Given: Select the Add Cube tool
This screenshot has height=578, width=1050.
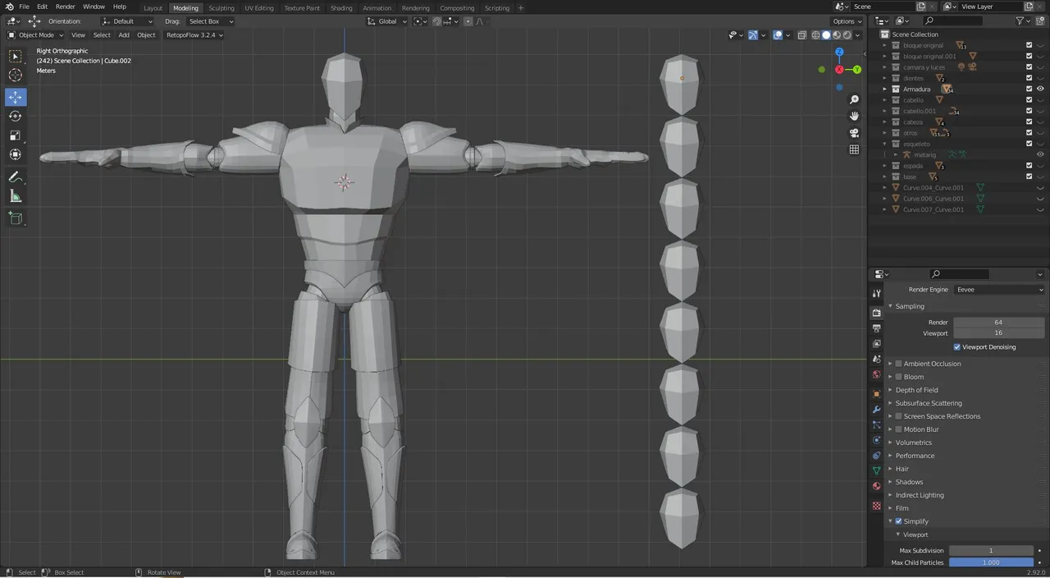Looking at the screenshot, I should click(16, 218).
